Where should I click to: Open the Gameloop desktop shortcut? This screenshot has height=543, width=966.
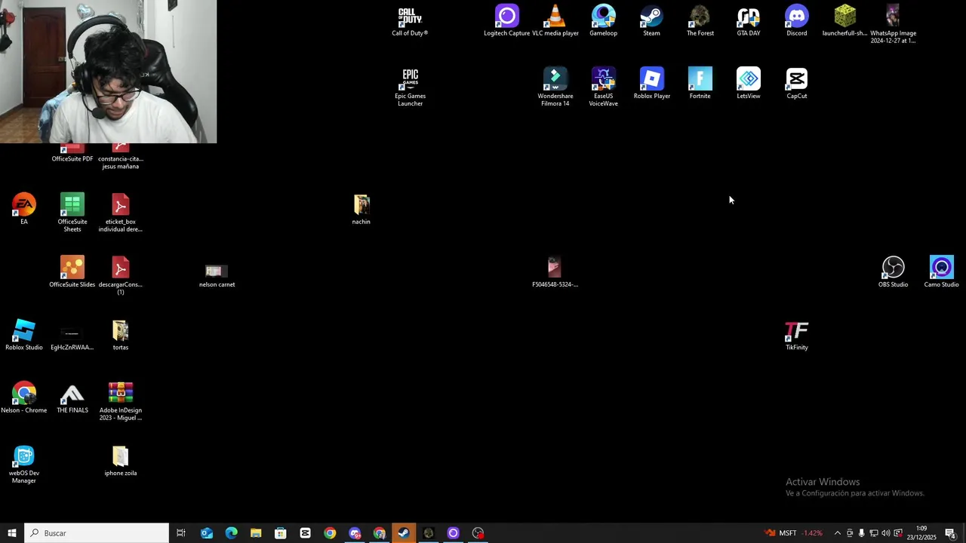coord(603,21)
